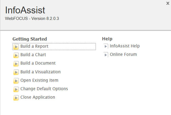This screenshot has width=171, height=115.
Task: Open Existing Item text link
Action: [x=39, y=80]
